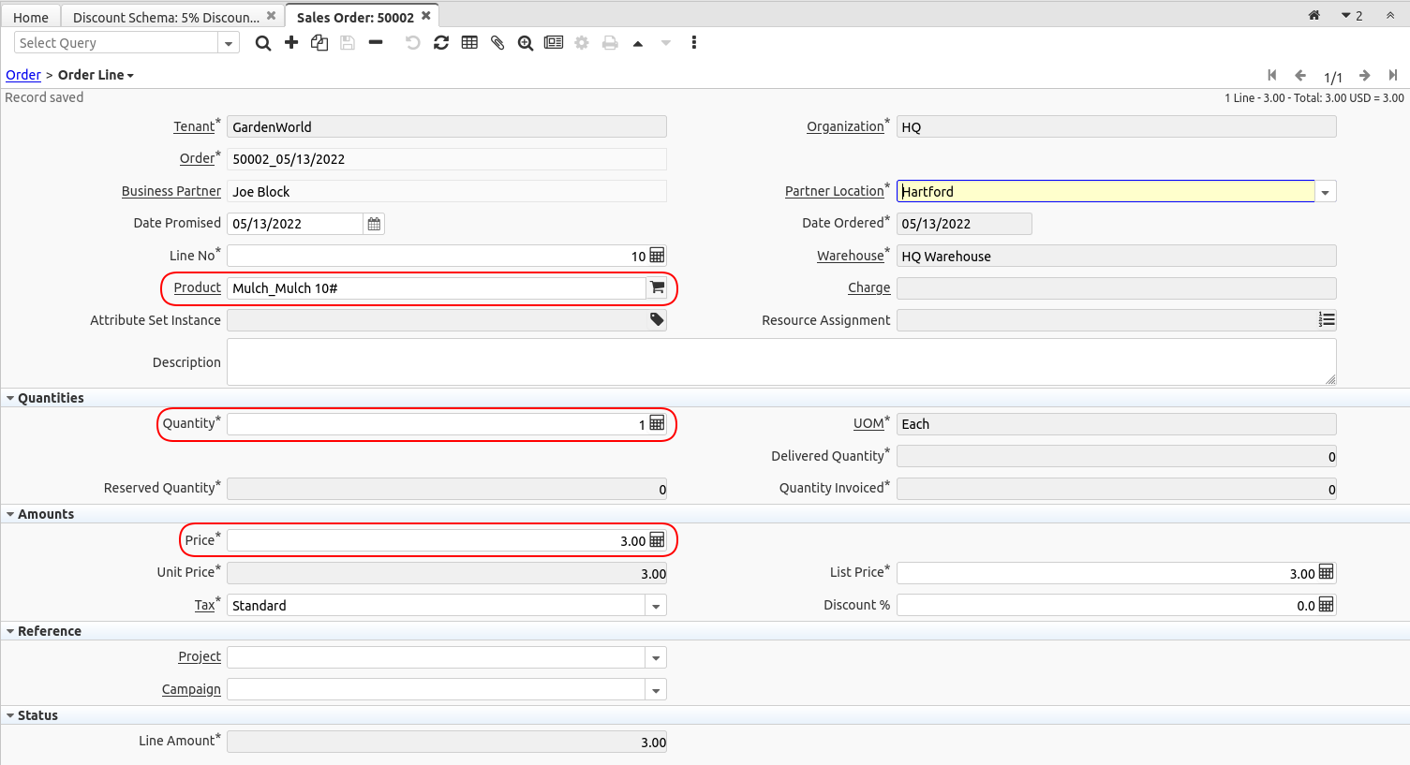The height and width of the screenshot is (765, 1410).
Task: Click into the Description text area
Action: [x=780, y=361]
